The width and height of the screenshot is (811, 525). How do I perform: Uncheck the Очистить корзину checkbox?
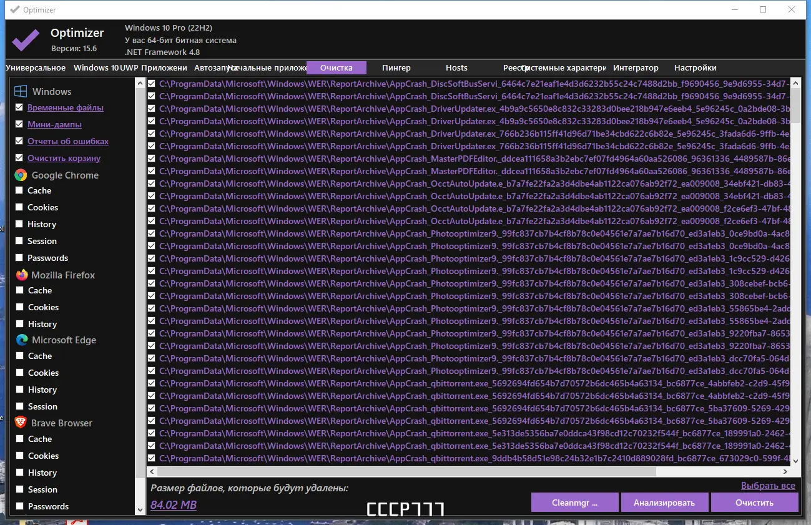19,158
